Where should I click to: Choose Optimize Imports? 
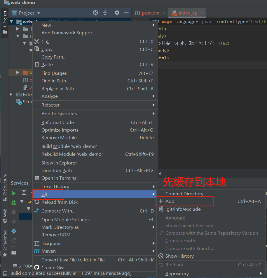(95, 130)
